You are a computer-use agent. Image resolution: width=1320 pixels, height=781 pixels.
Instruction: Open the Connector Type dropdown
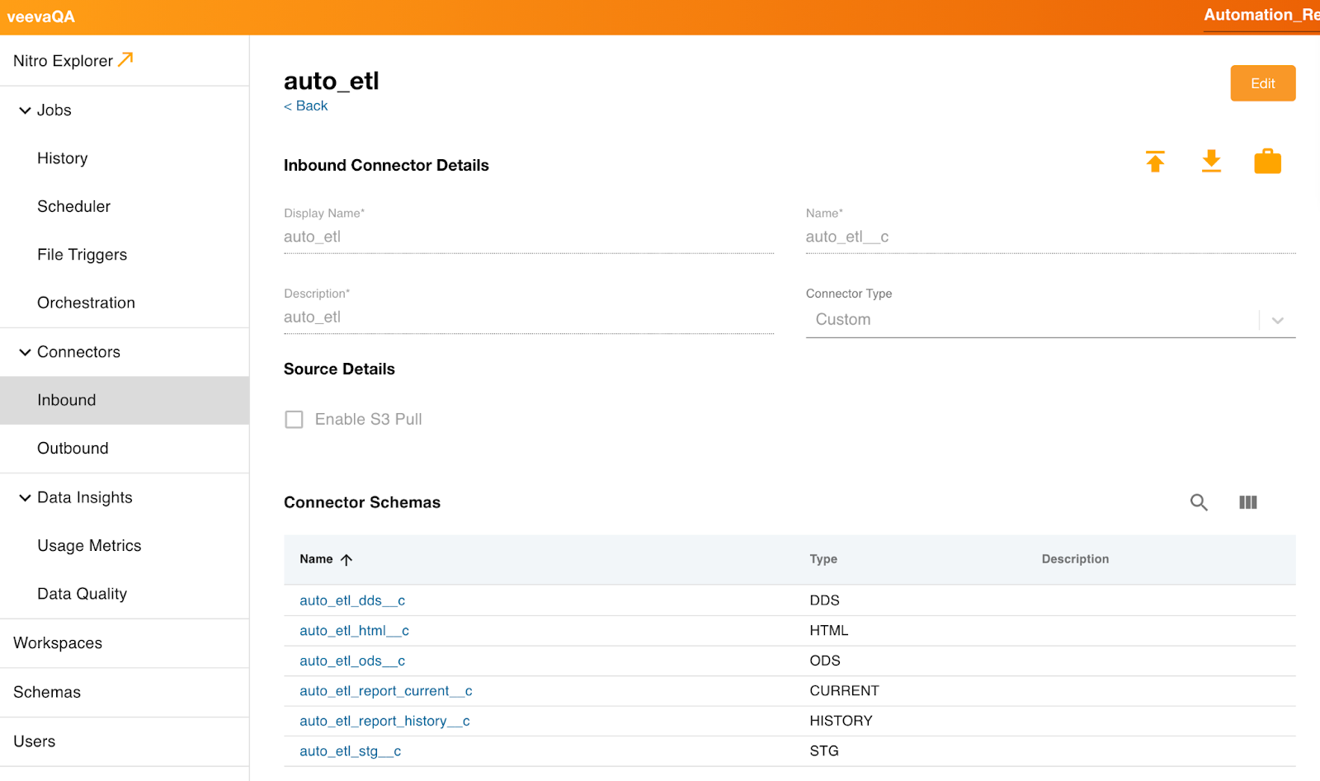tap(1277, 320)
